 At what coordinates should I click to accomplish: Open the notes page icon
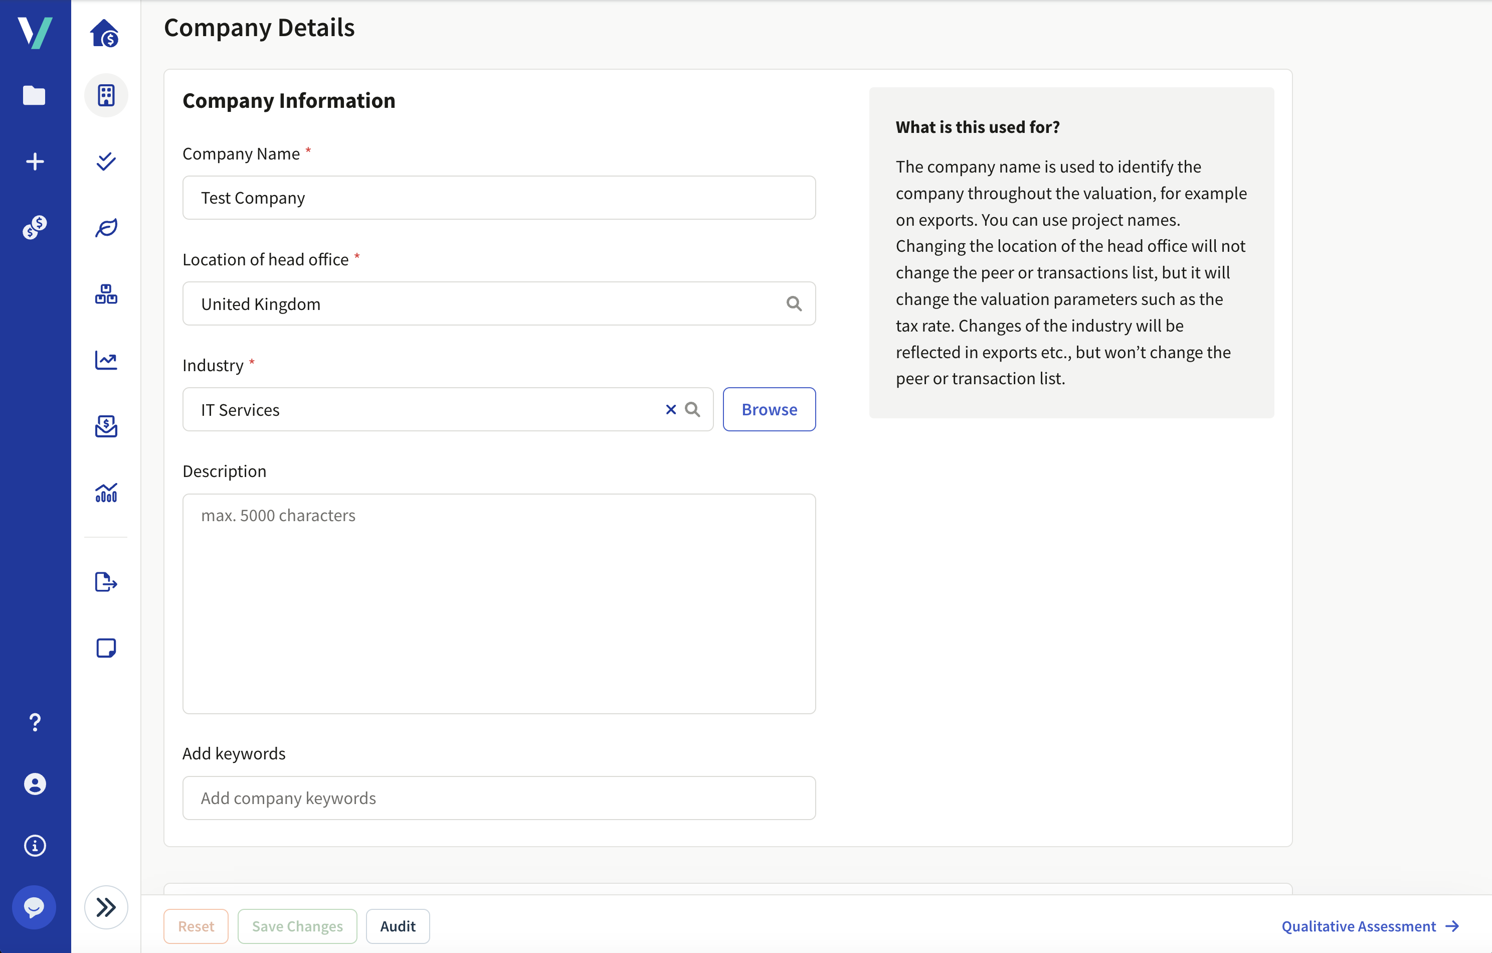106,648
